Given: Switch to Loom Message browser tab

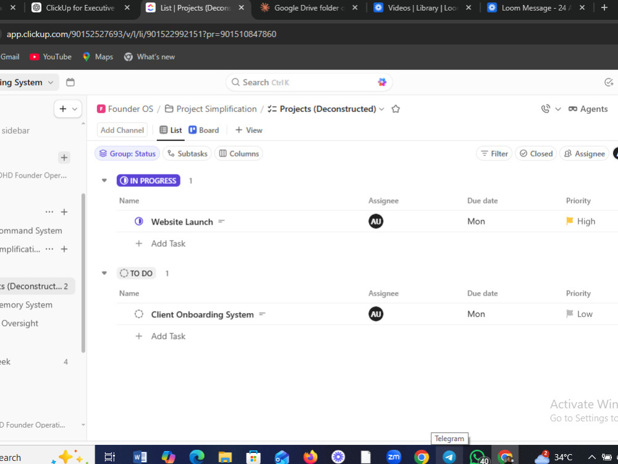Looking at the screenshot, I should click(x=536, y=8).
